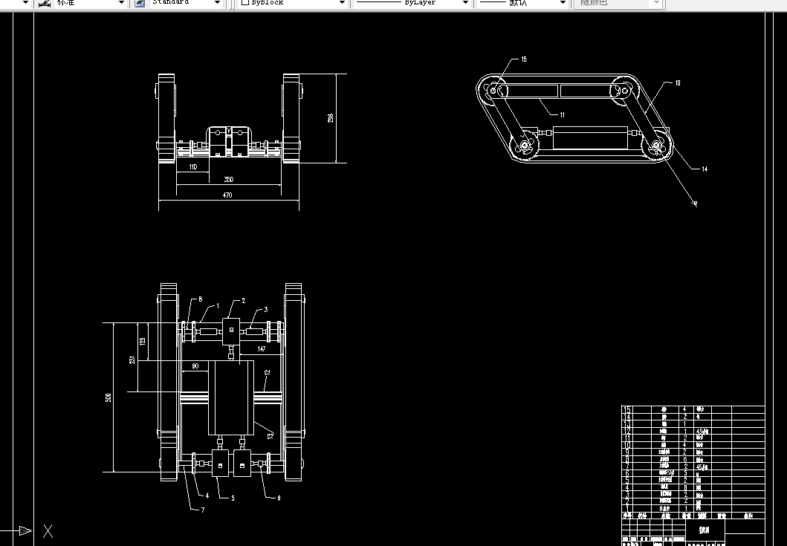Select the 147 dimension text
The height and width of the screenshot is (546, 787).
click(262, 348)
